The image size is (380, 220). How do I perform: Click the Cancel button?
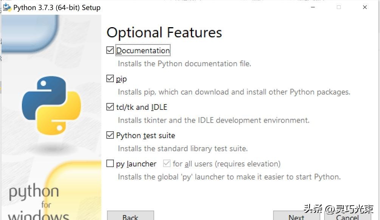(x=347, y=217)
